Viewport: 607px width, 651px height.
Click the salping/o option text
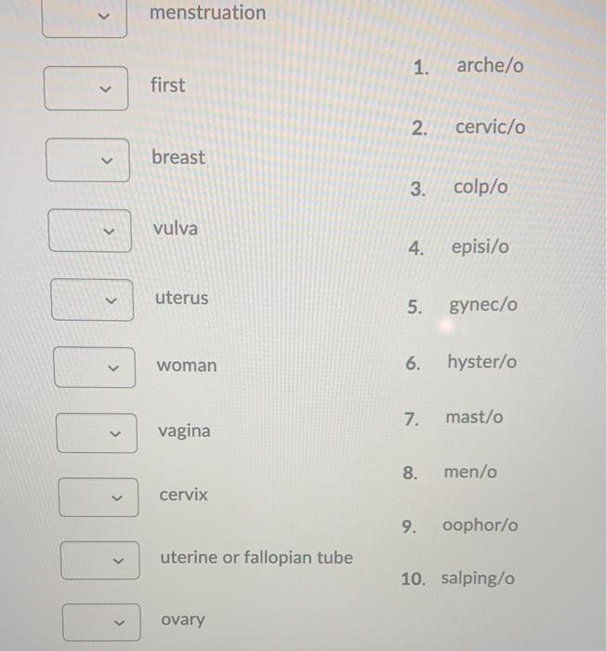478,578
